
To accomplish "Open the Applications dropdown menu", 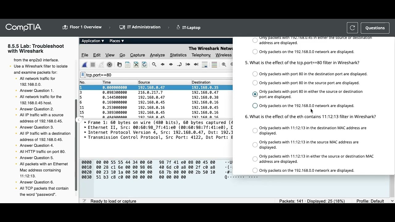I will click(93, 41).
